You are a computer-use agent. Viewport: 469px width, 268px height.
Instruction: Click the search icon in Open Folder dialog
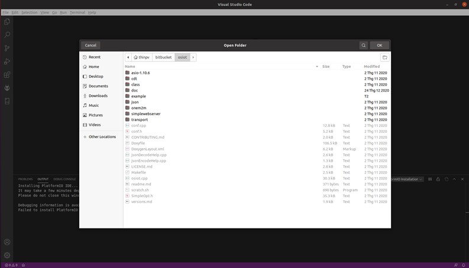click(363, 45)
